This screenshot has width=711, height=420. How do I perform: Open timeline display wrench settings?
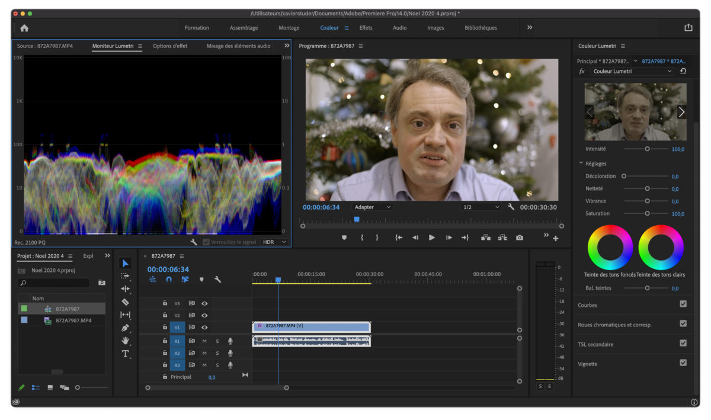pyautogui.click(x=217, y=280)
